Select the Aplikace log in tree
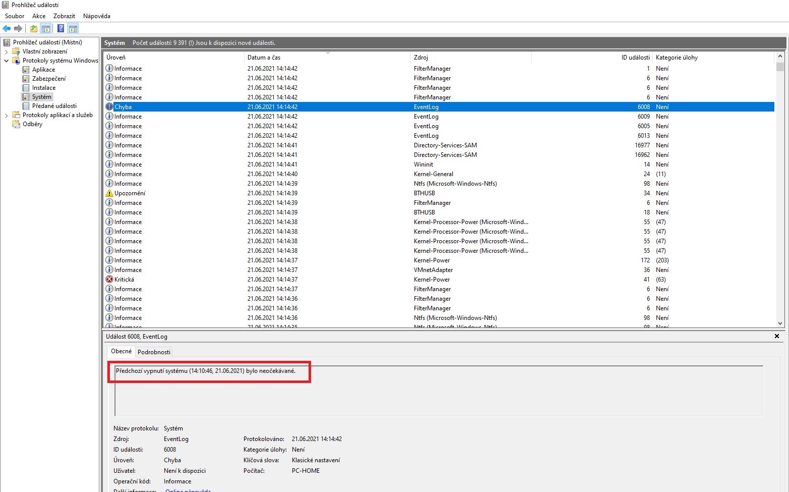The image size is (789, 492). [43, 70]
